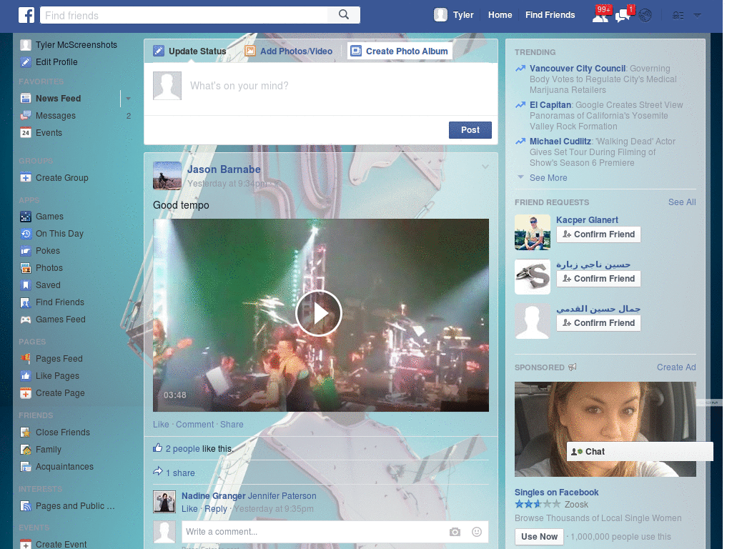Click Comment under the video
Image resolution: width=732 pixels, height=549 pixels.
[194, 425]
